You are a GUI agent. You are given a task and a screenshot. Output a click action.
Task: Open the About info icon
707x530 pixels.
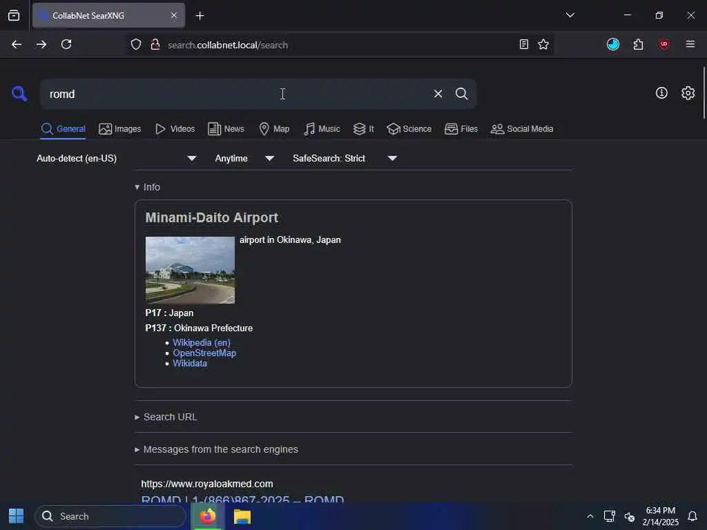pos(661,93)
